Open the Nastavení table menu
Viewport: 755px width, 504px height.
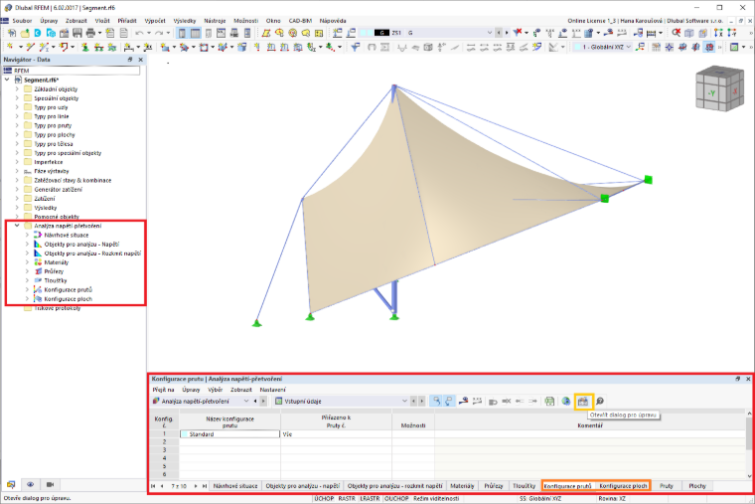[x=272, y=390]
